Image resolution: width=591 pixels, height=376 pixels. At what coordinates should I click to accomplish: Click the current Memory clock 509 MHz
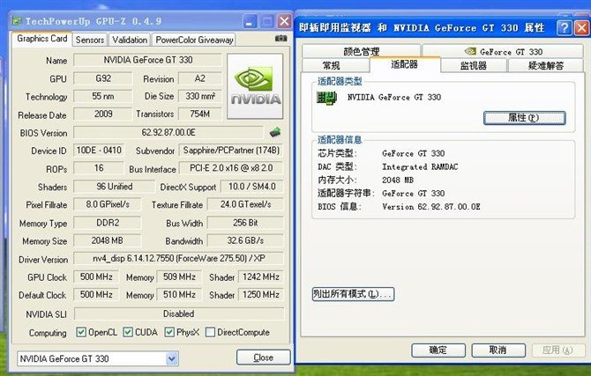pyautogui.click(x=179, y=277)
